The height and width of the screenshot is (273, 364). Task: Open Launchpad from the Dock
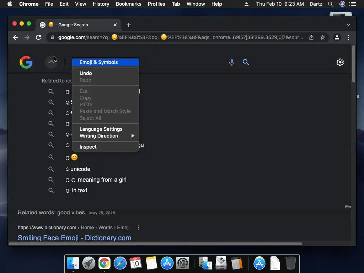pos(89,263)
